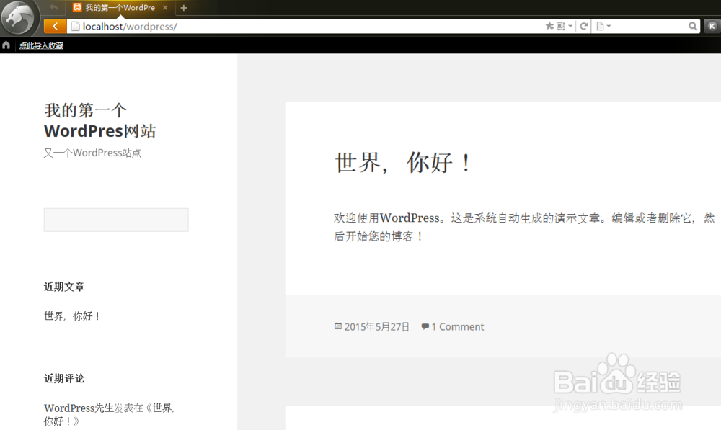Screen dimensions: 721x430
Task: Click the comment bubble icon near 1 Comment
Action: (425, 326)
